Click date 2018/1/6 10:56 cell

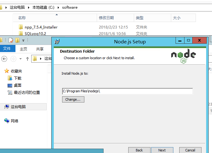click(112, 34)
